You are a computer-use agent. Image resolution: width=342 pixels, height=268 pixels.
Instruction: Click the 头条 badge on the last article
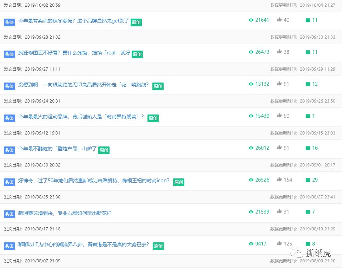[9, 246]
